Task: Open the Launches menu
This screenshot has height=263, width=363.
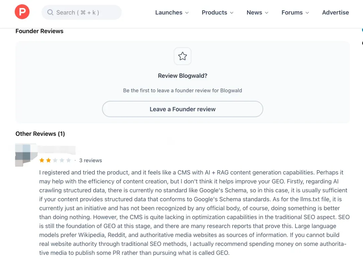Action: [x=169, y=12]
